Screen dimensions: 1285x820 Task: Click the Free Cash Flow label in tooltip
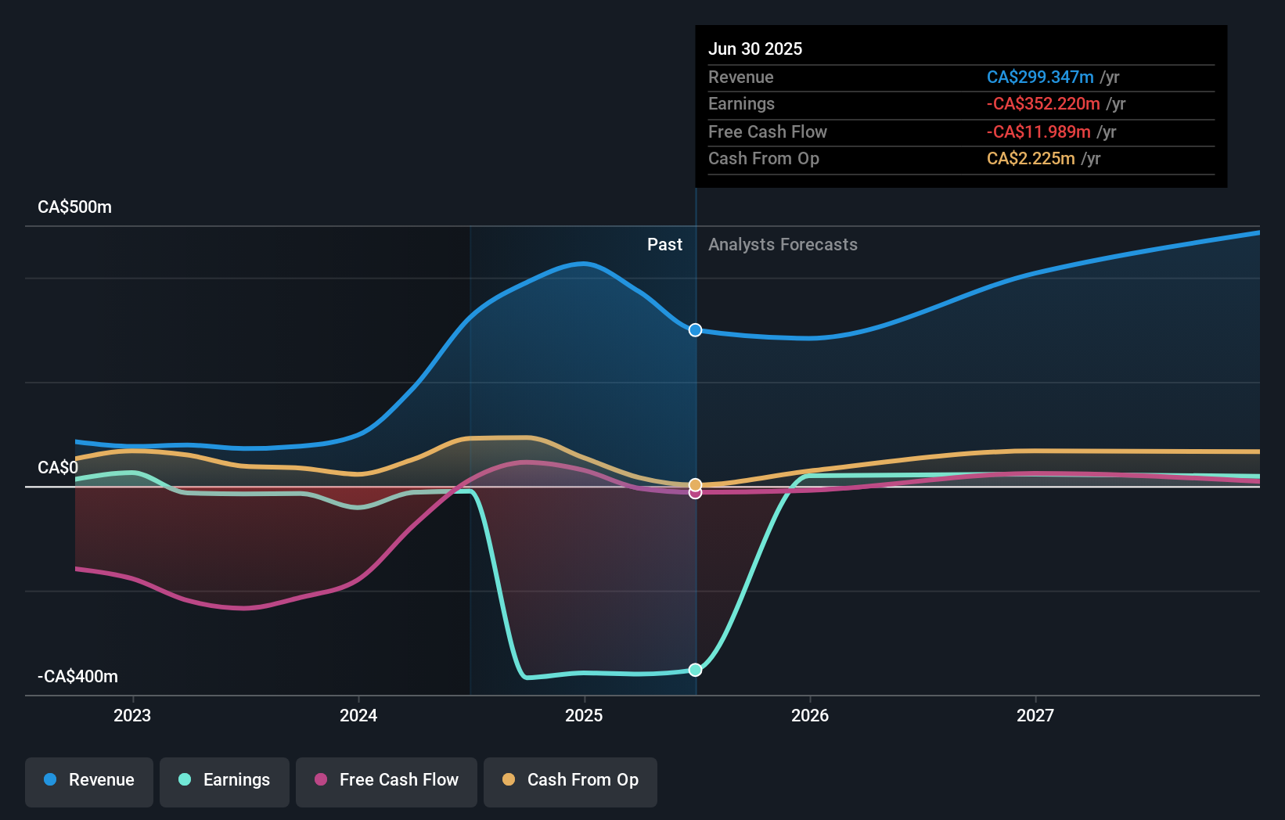768,132
